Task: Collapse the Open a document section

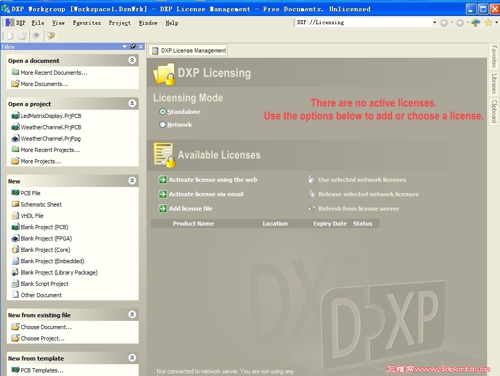Action: click(132, 60)
